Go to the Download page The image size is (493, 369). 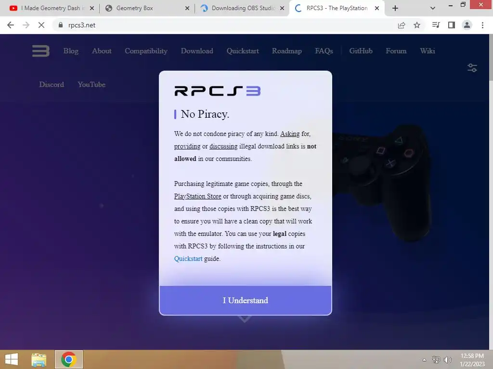[x=197, y=51]
